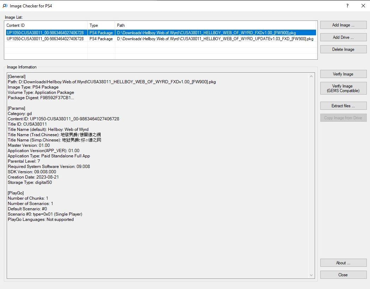The image size is (370, 289).
Task: Click the scroll down arrow in Image Information
Action: [311, 275]
